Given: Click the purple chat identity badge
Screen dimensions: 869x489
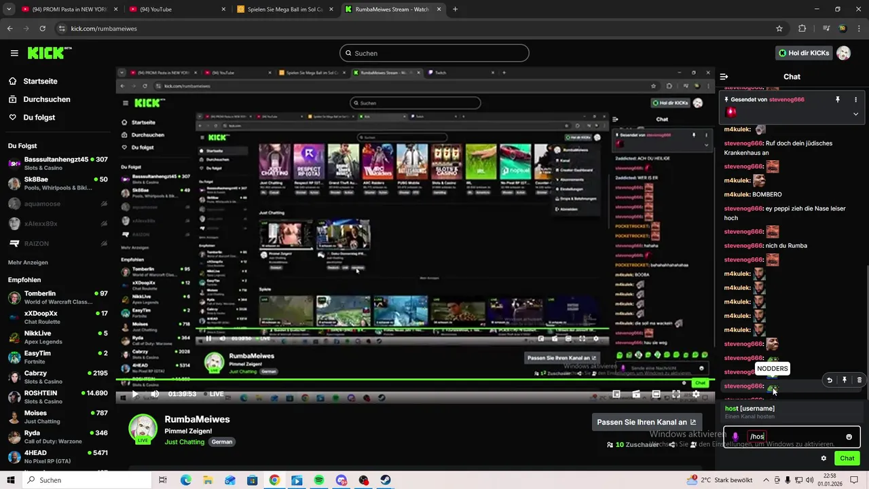Looking at the screenshot, I should pos(735,437).
